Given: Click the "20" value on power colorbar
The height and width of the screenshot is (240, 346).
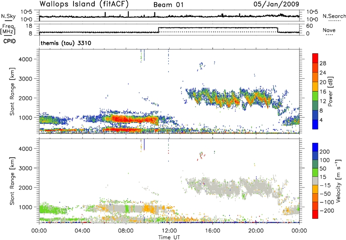Looking at the screenshot, I should (x=323, y=82).
